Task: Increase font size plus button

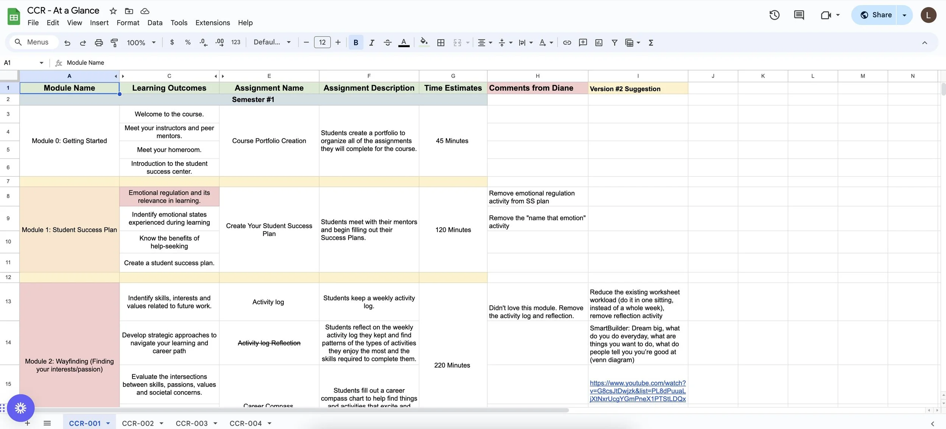Action: click(338, 42)
